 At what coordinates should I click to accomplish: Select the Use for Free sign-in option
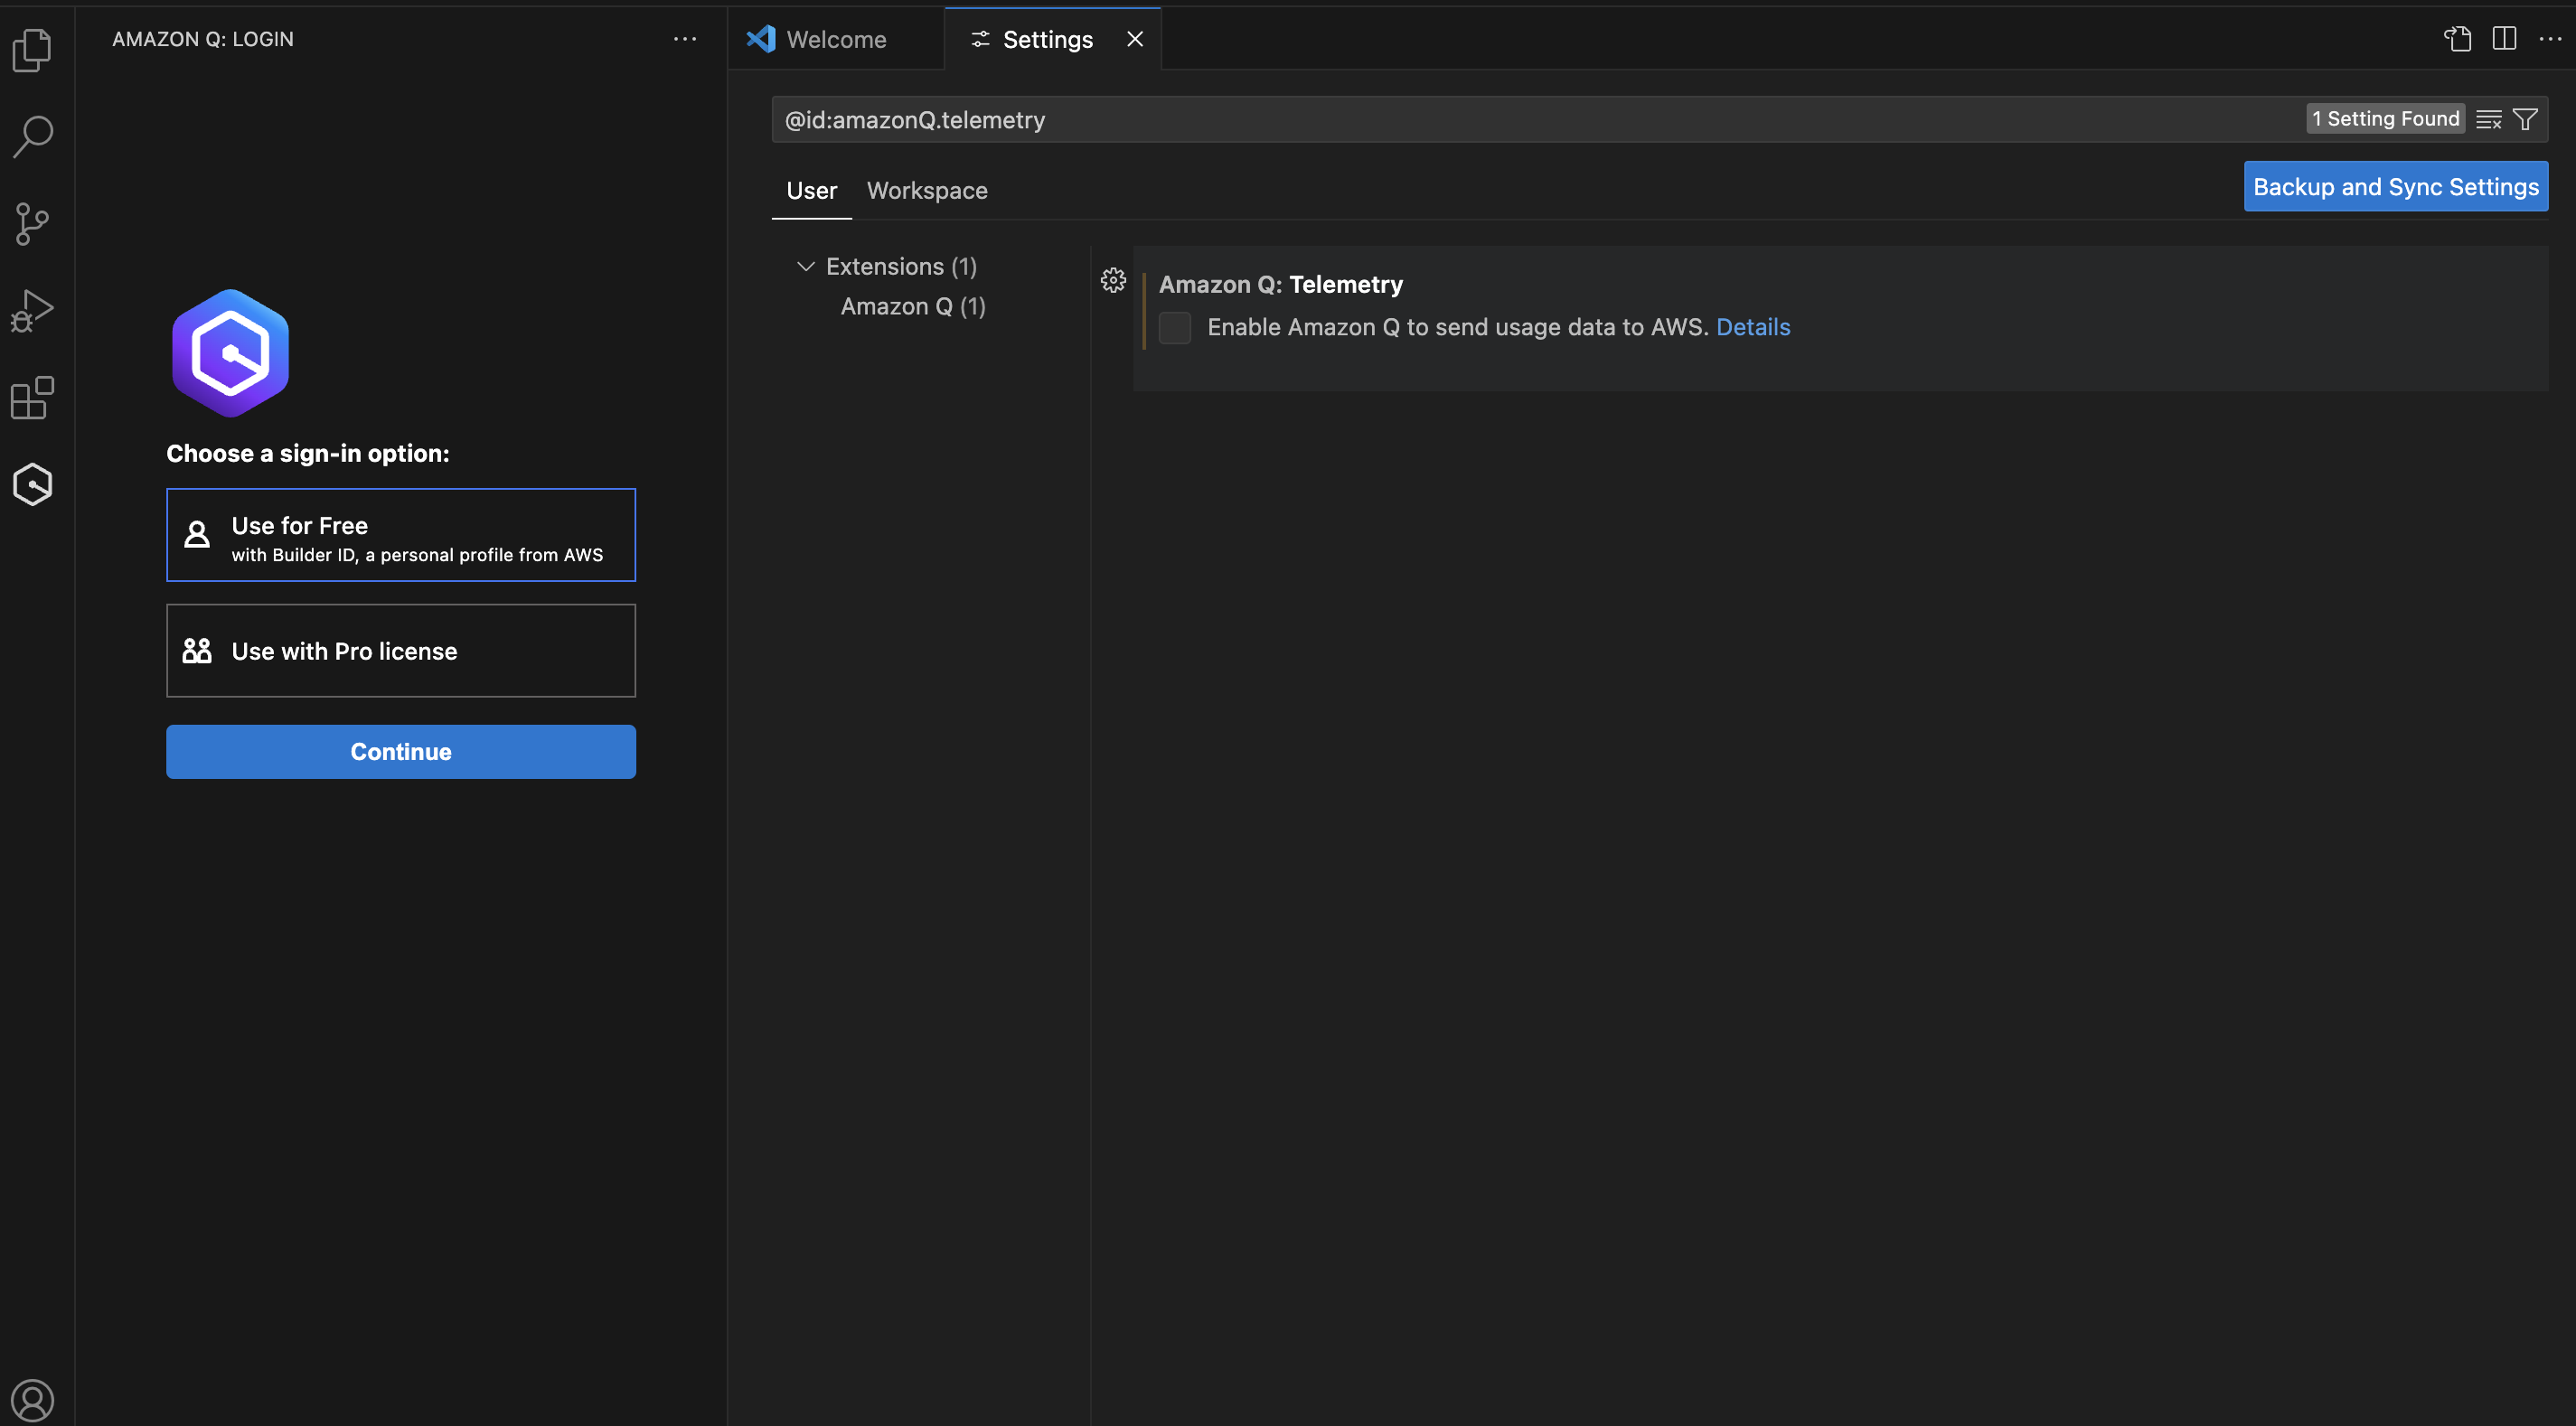point(401,535)
